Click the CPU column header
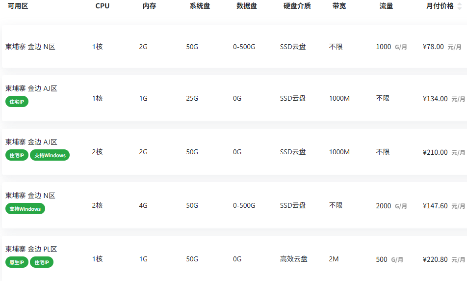This screenshot has width=467, height=281. (103, 6)
